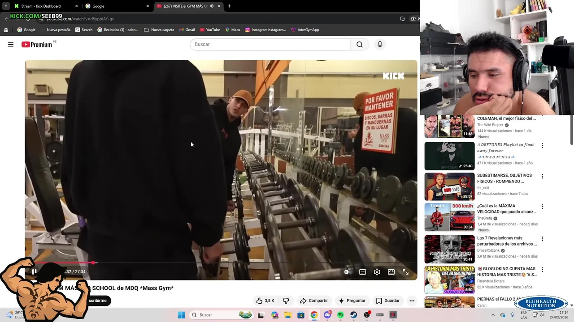Open the Instagram bookmark

pos(265,30)
